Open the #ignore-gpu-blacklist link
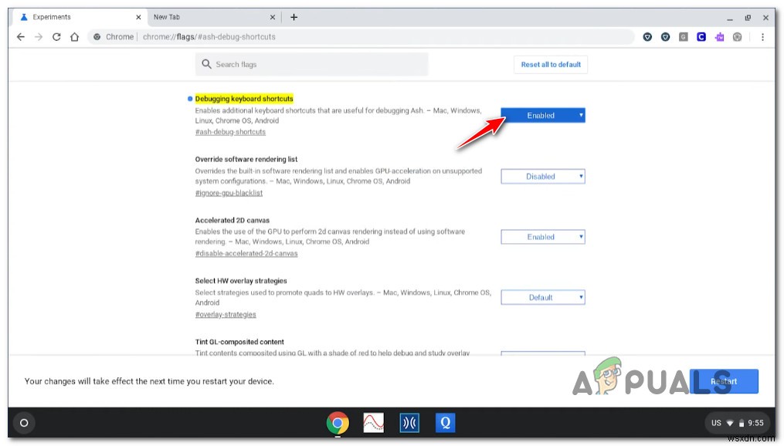784x446 pixels. 229,193
